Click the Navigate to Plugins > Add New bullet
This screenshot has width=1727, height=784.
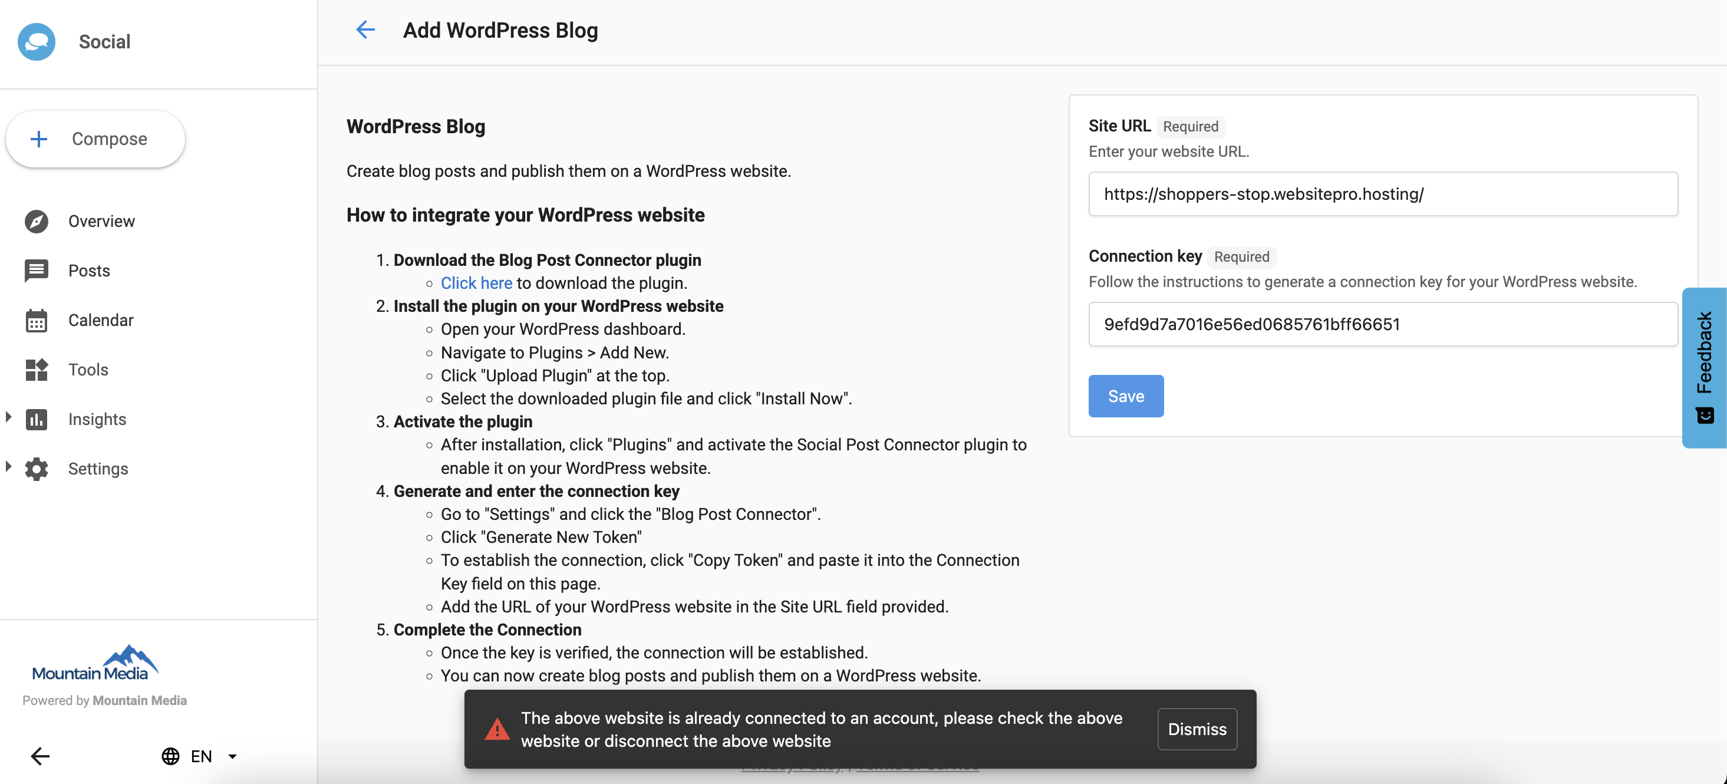pos(555,353)
